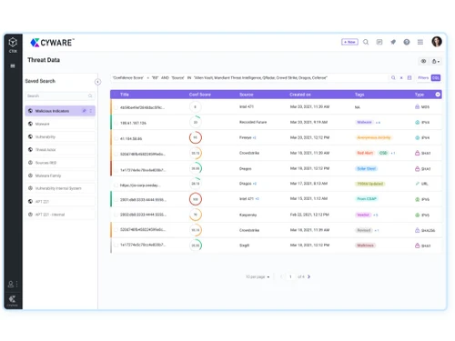Switch to CQL mode

tap(436, 78)
